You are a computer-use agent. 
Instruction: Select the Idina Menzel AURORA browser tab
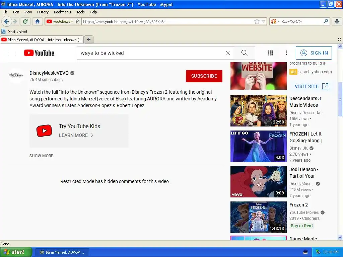(x=42, y=39)
